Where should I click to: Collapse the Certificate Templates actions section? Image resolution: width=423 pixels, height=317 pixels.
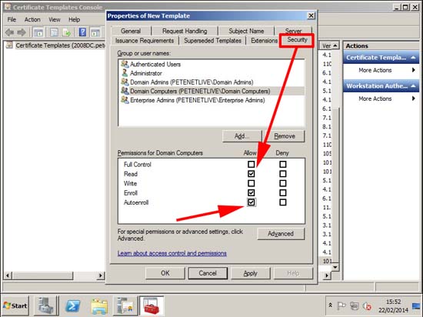pos(413,58)
